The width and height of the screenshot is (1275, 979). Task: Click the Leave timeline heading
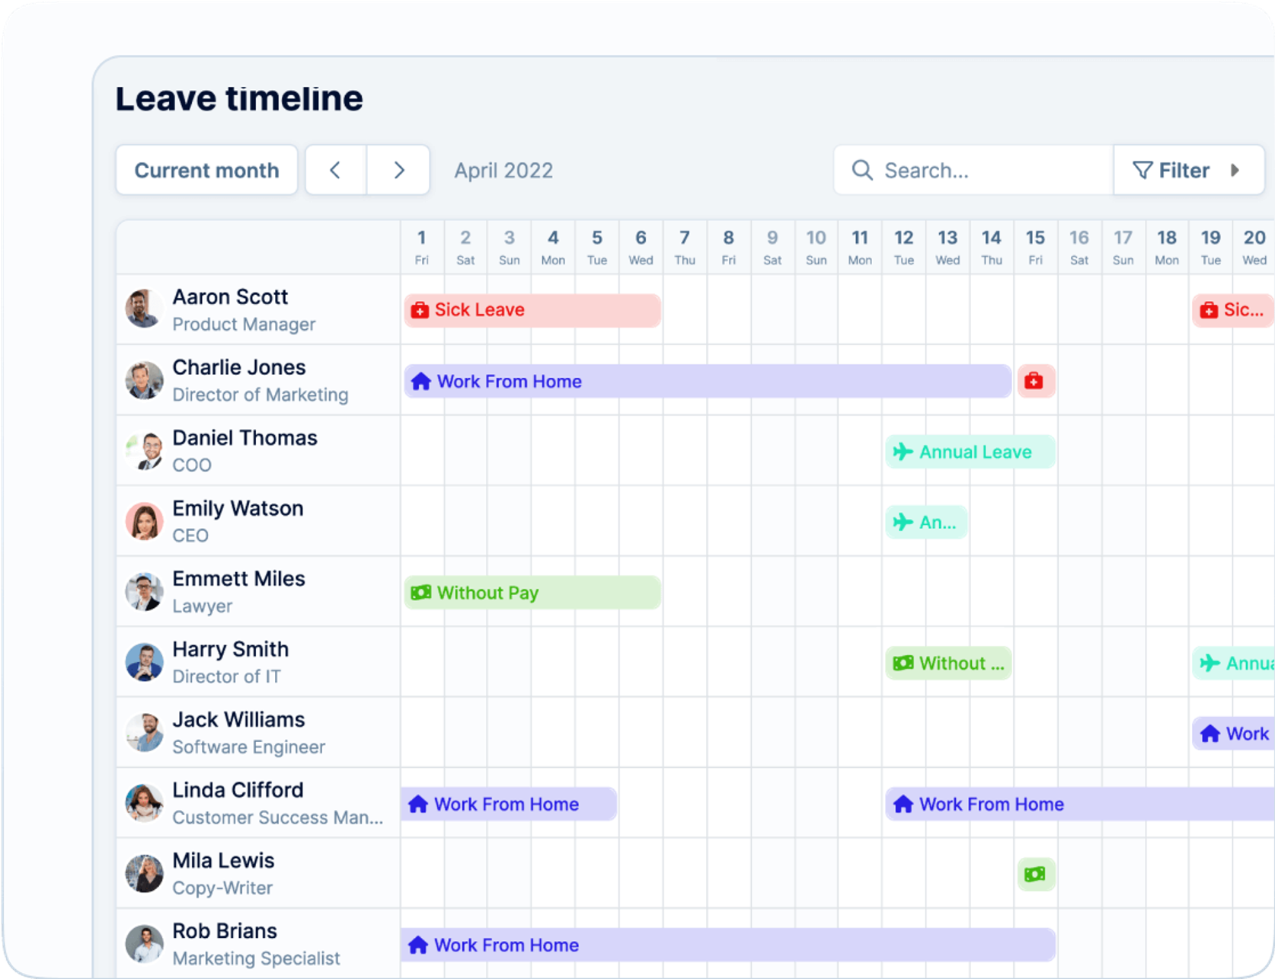tap(239, 98)
